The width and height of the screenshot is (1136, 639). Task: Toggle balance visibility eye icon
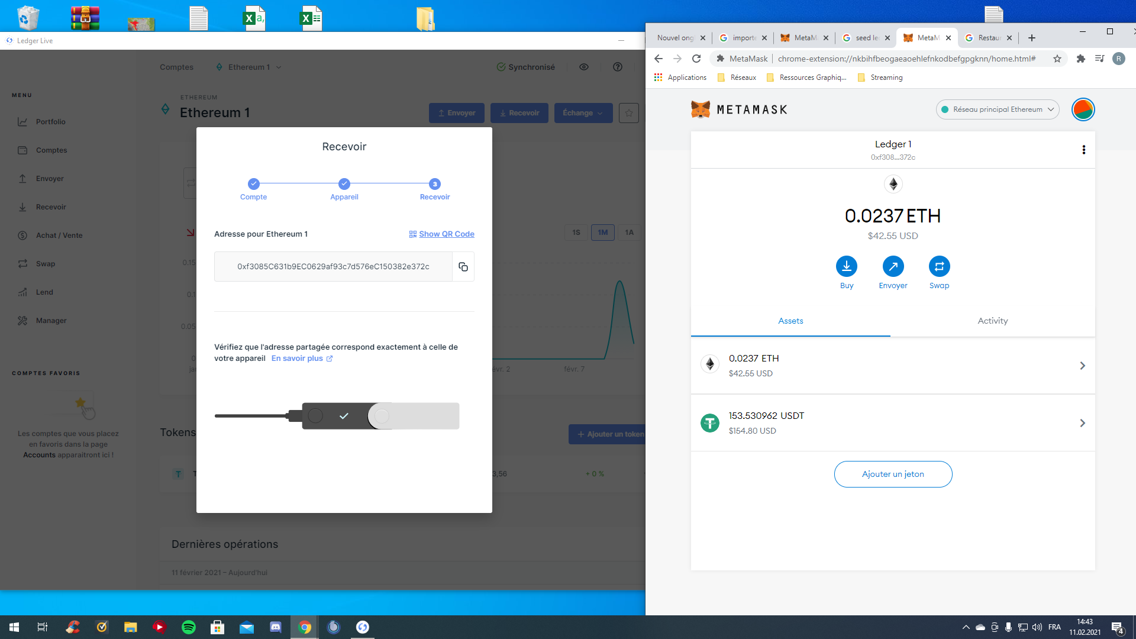coord(584,67)
